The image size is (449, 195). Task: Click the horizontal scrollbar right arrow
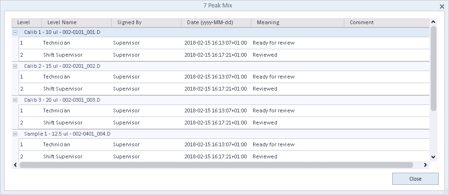coord(425,165)
